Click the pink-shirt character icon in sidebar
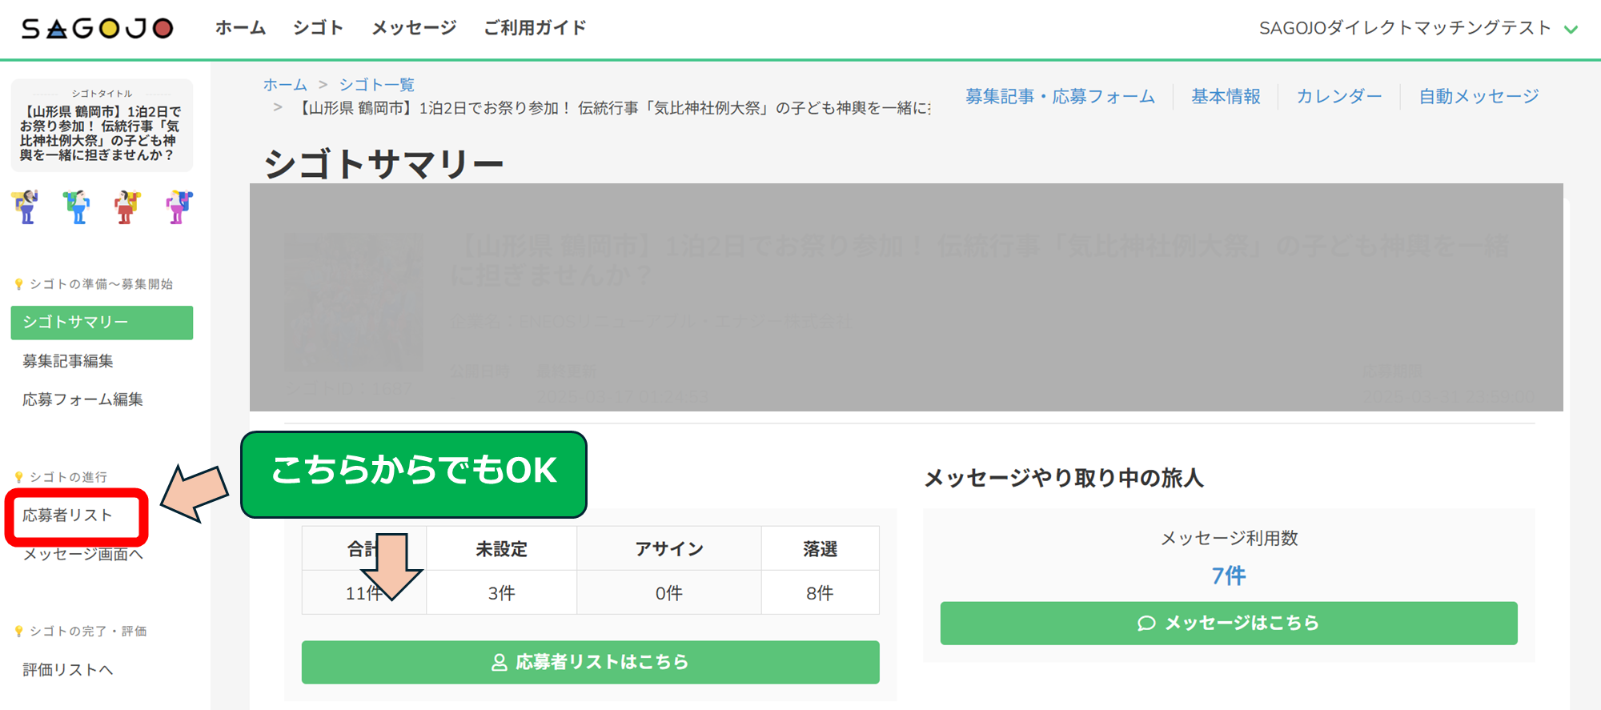This screenshot has height=710, width=1601. point(179,207)
